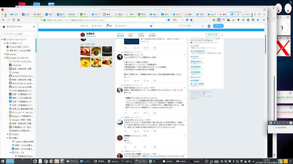
Task: Open Twitter モーメント nav link
Action: (x=97, y=26)
